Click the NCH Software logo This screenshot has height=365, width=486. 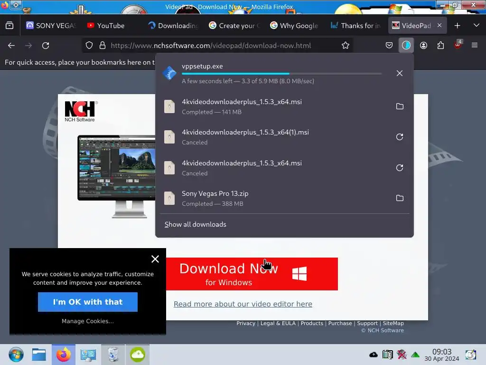click(x=81, y=111)
